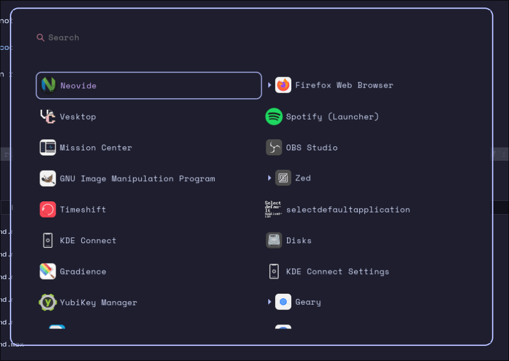Screen dimensions: 509x361
Task: Click the Vesktop icon
Action: [x=48, y=116]
